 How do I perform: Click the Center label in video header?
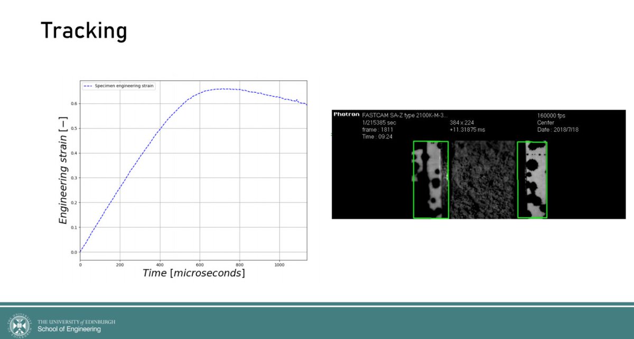pyautogui.click(x=547, y=122)
